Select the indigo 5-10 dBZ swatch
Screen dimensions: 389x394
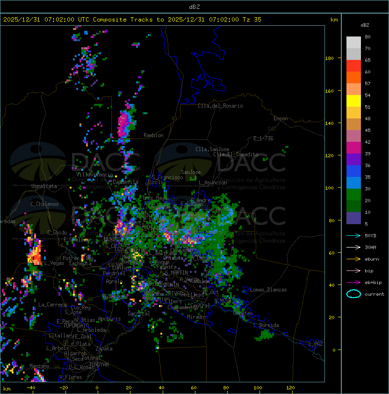353,218
